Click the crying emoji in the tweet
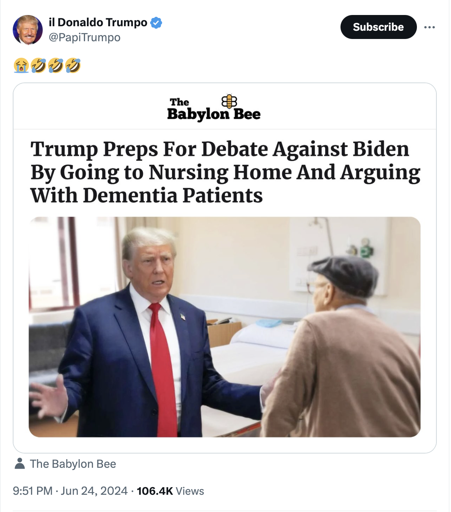 pos(21,65)
